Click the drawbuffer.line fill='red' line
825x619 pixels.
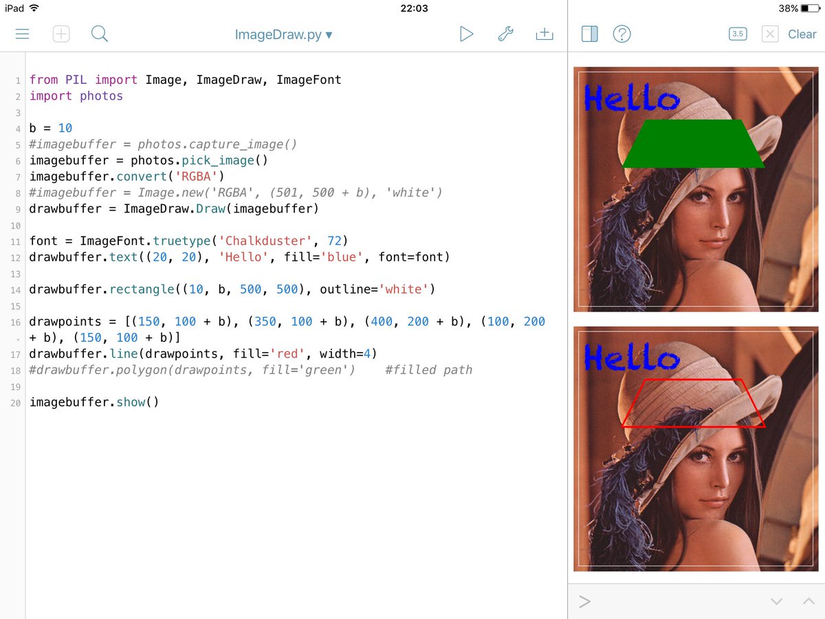coord(203,354)
